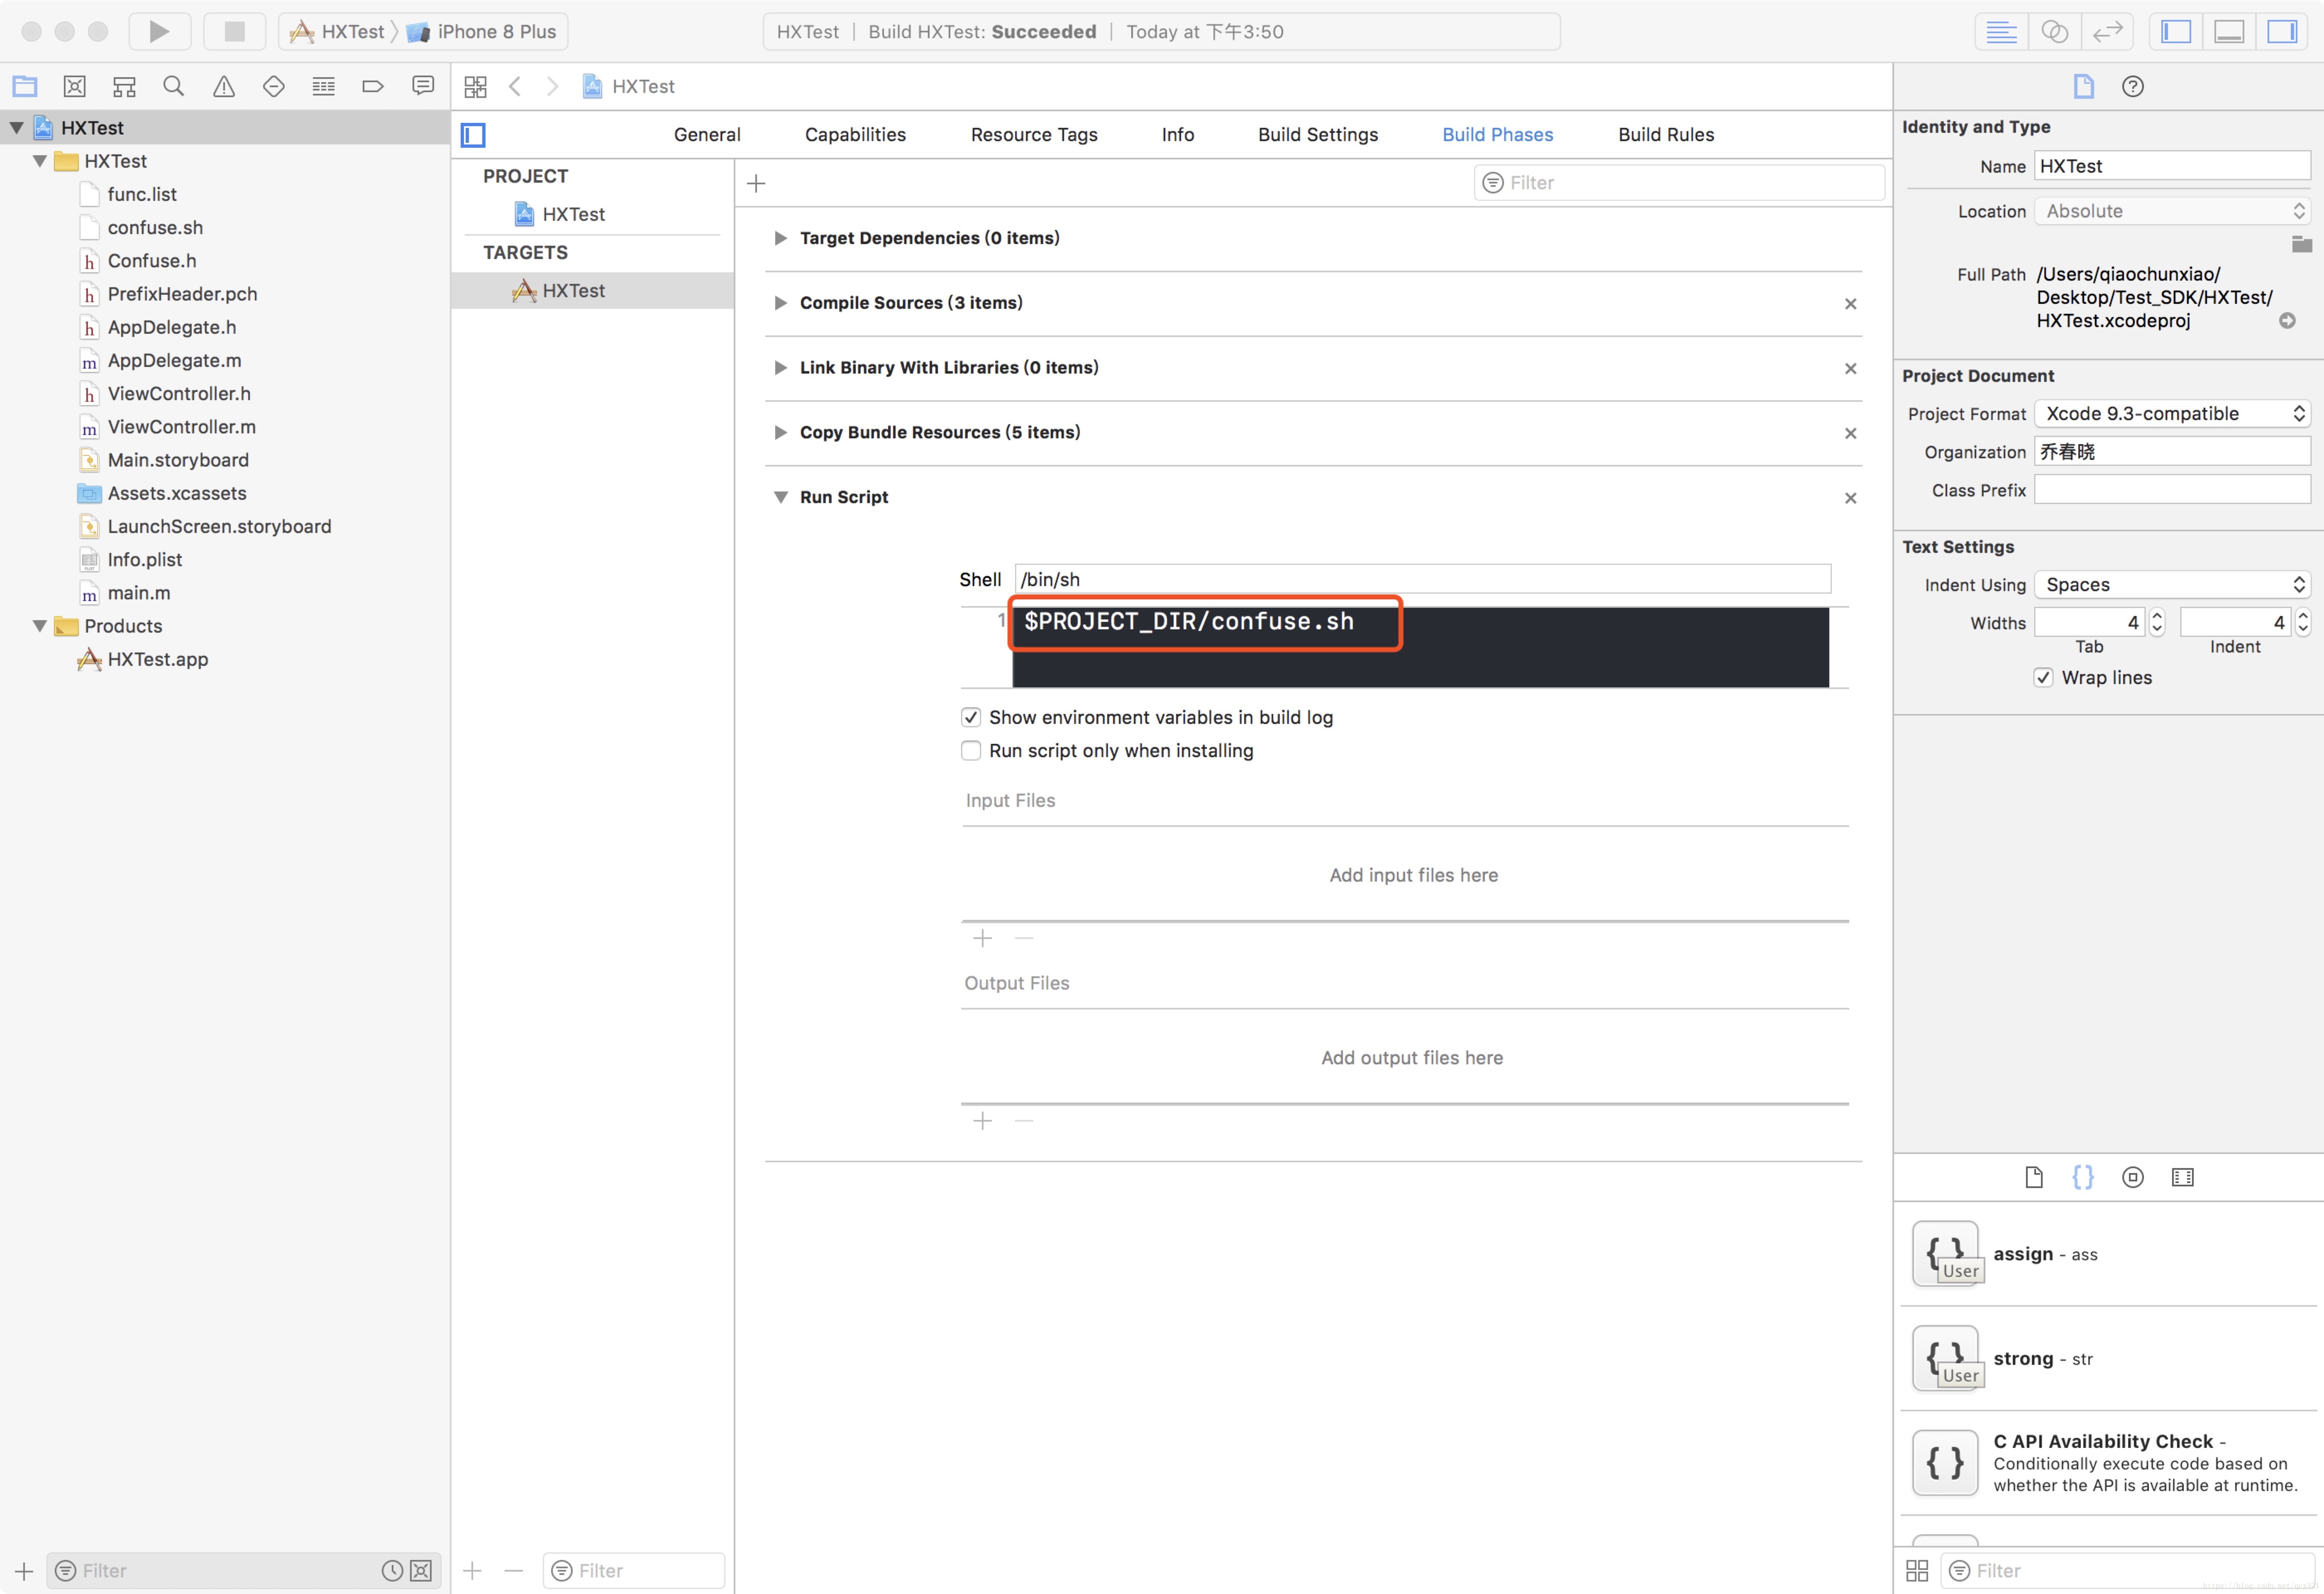Toggle Wrap lines checkbox

[x=2044, y=677]
